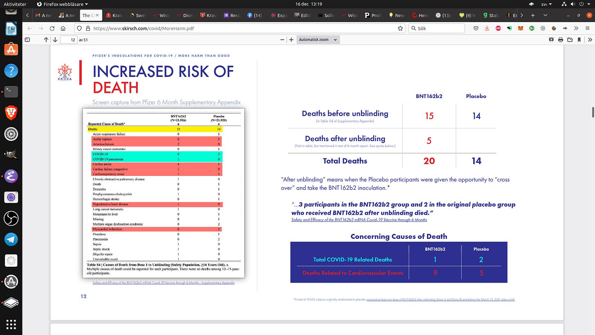Switch to the 'Profe' tab
Image resolution: width=595 pixels, height=335 pixels.
pyautogui.click(x=374, y=15)
